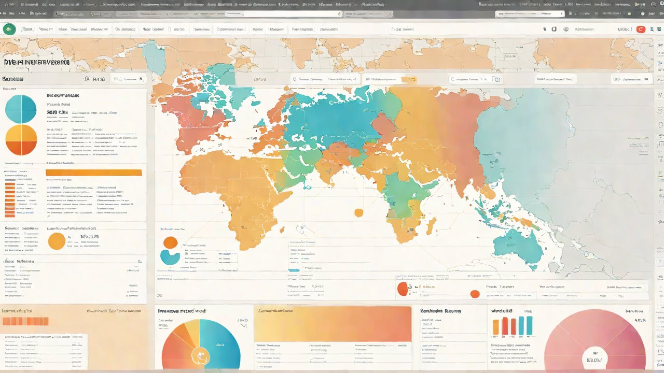
Task: Click the orange pie chart in left panel
Action: pyautogui.click(x=21, y=140)
